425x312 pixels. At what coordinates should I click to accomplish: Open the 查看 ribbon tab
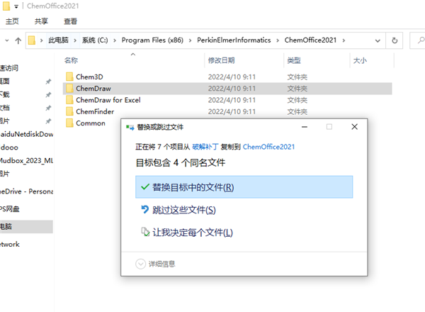coord(71,22)
